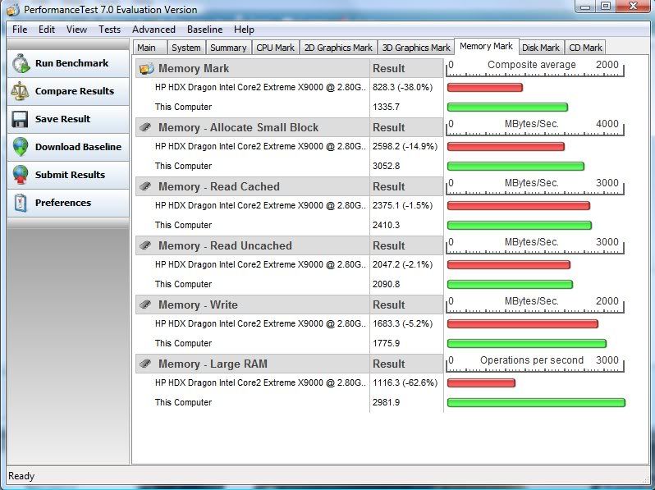Open the View menu

tap(76, 30)
